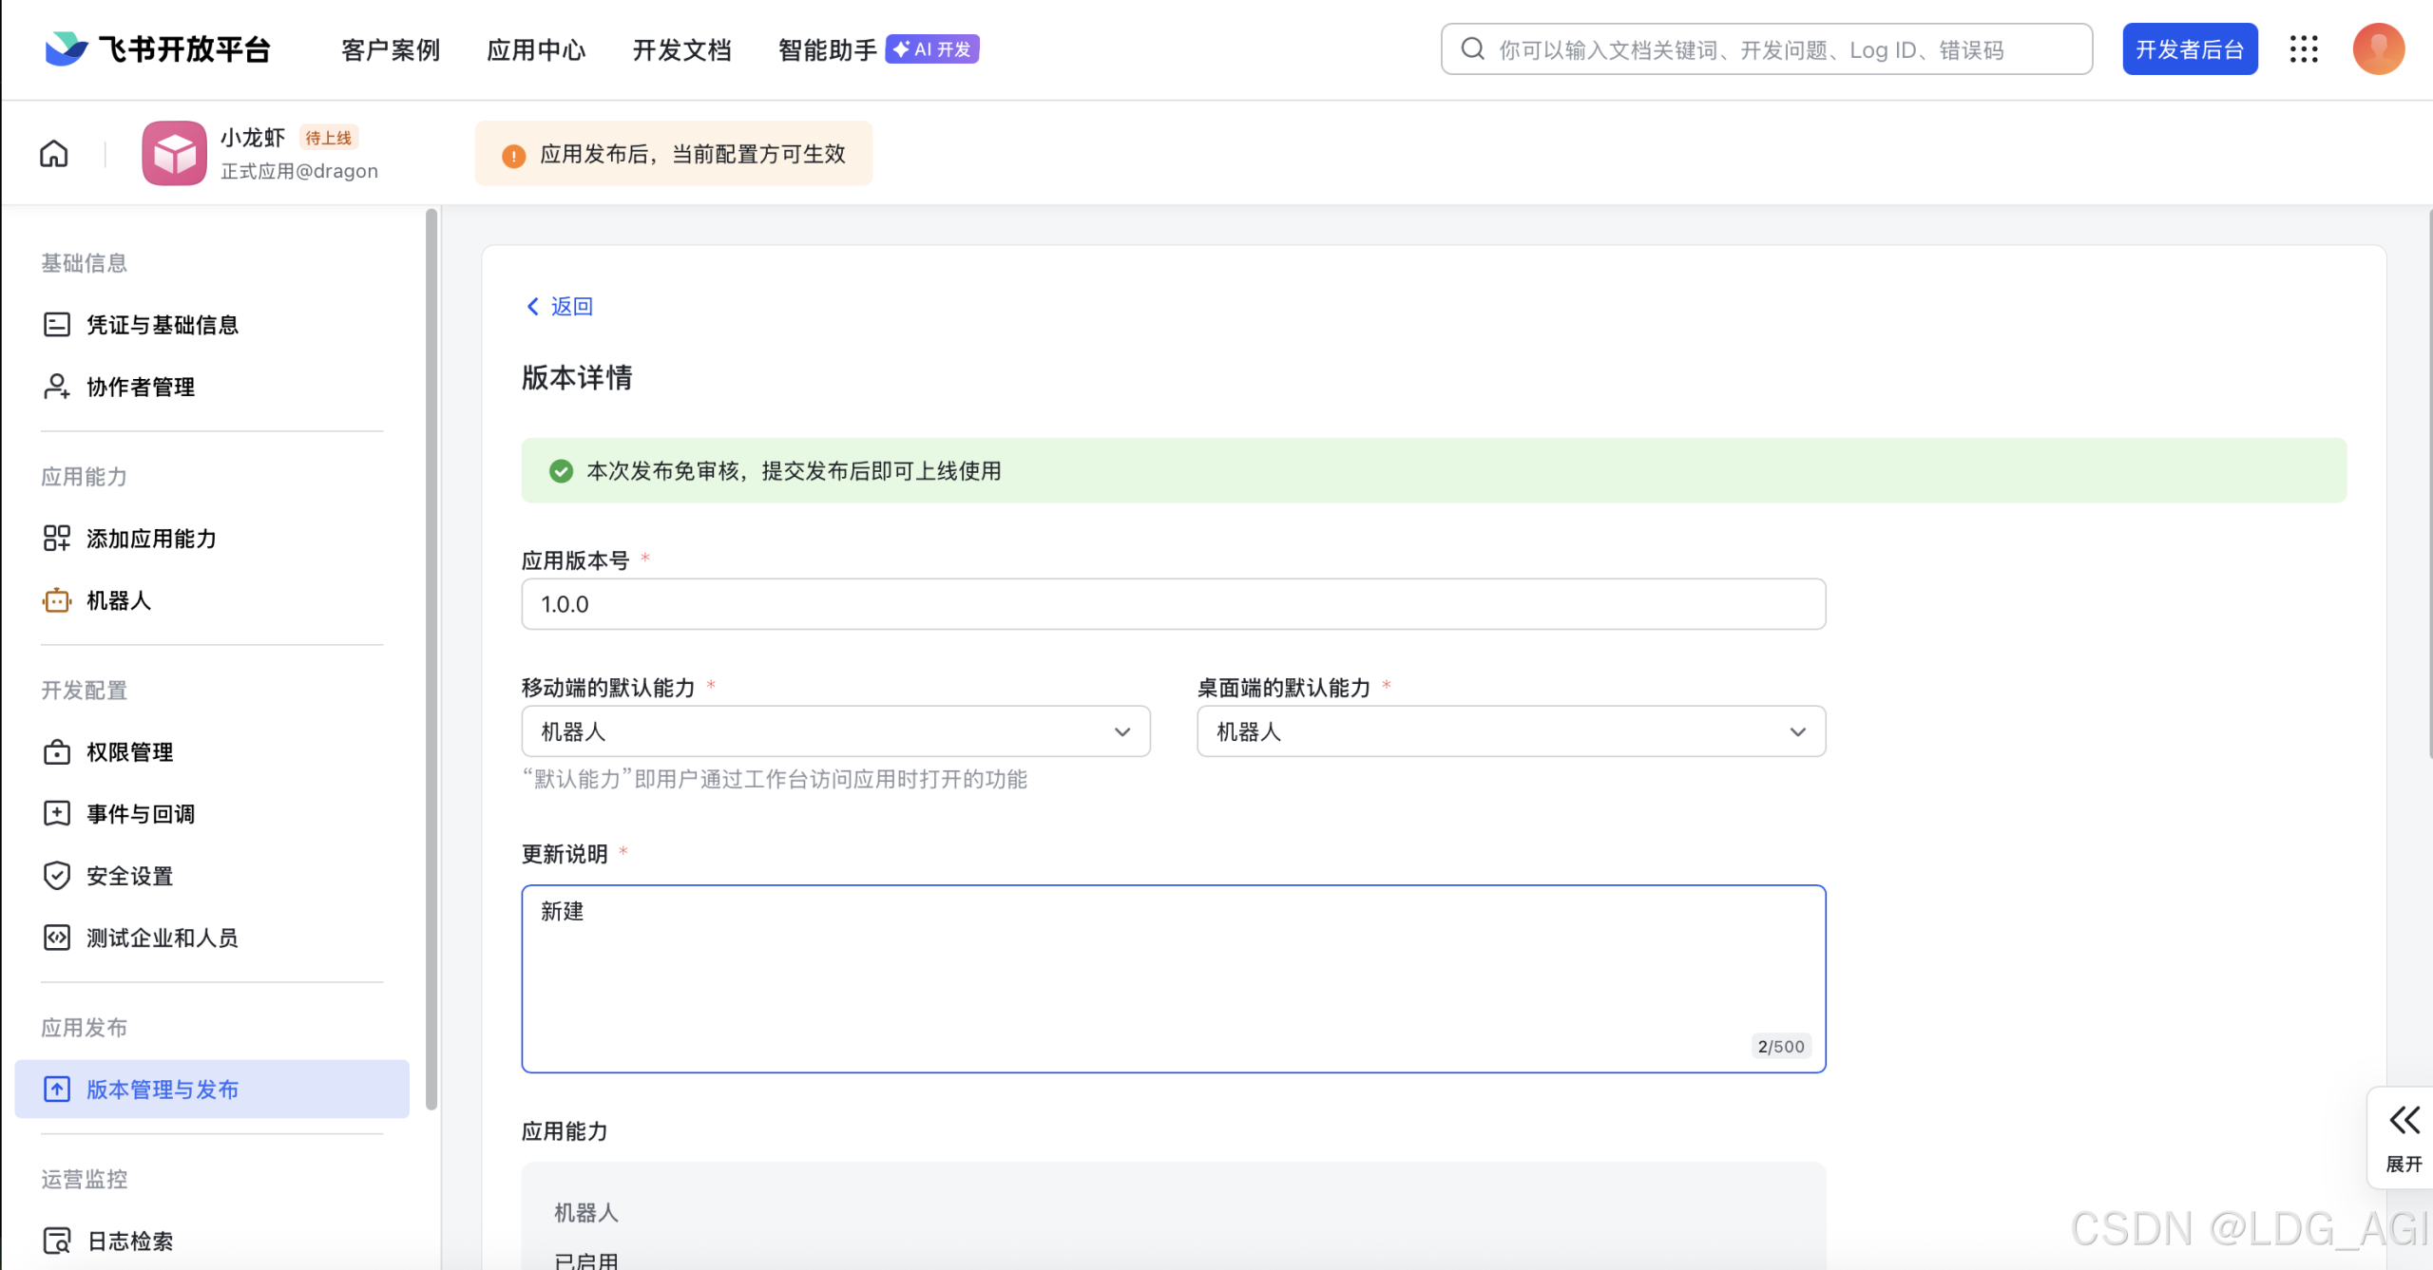Open 安全设置 panel
2433x1270 pixels.
click(128, 876)
